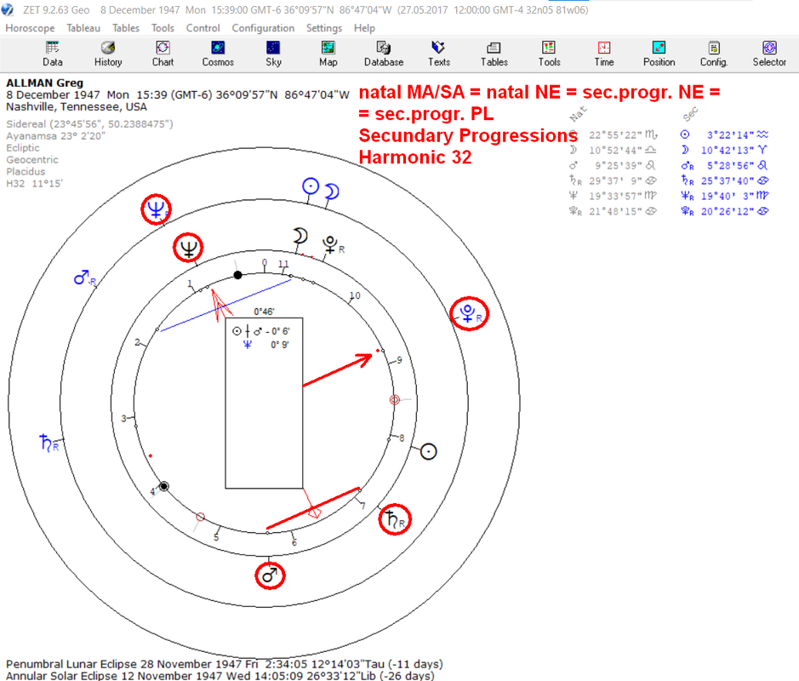Screen dimensions: 799x681
Task: Click the Ayanamsa 23° 2'20" line
Action: 55,135
